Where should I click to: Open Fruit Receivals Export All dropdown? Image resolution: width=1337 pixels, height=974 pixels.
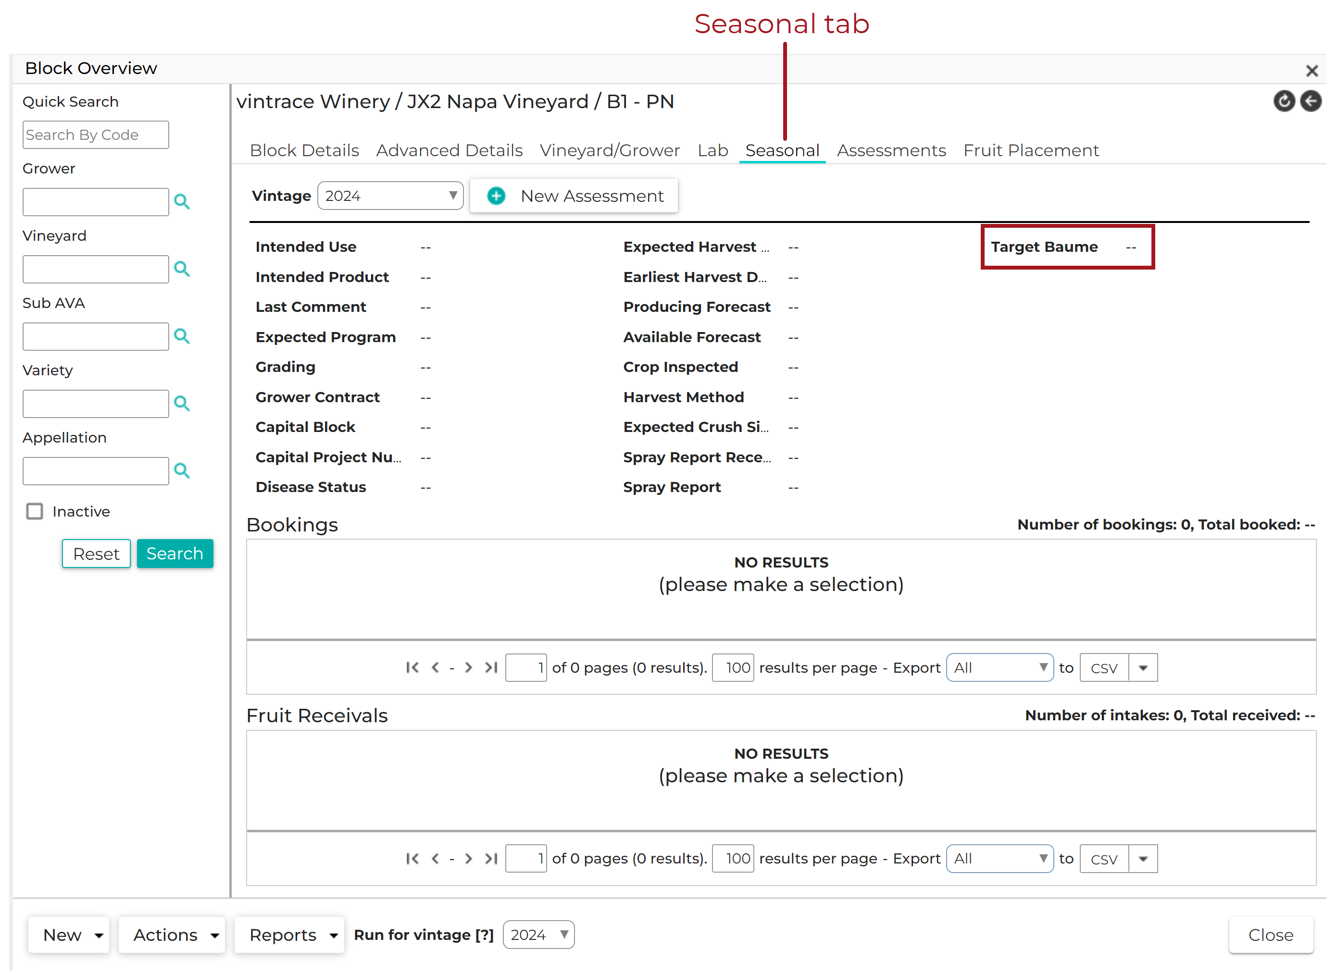[x=1000, y=859]
